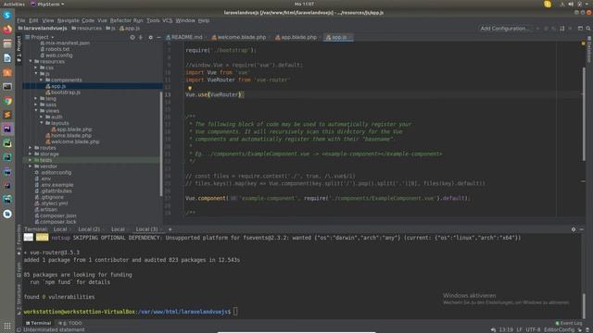The height and width of the screenshot is (333, 593).
Task: Toggle the Favorites tool window side tab
Action: 19,240
